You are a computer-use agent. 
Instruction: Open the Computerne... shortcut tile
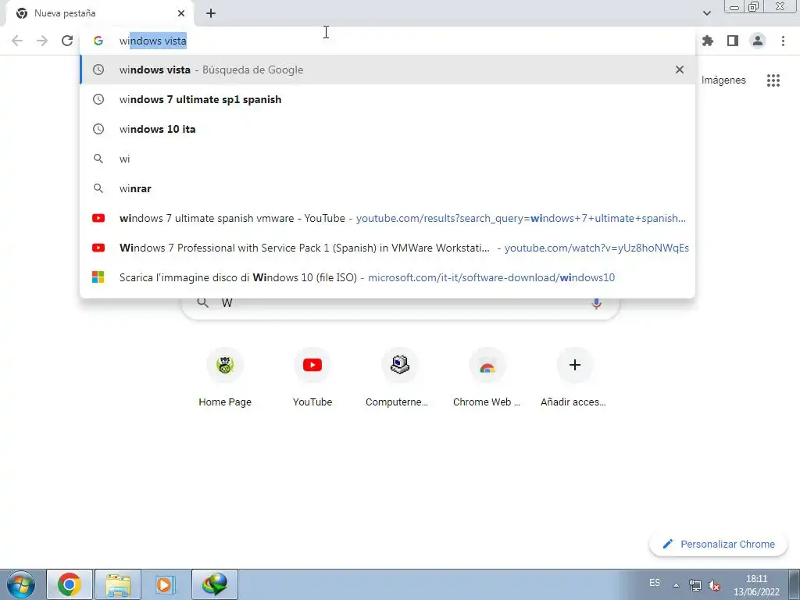coord(400,377)
